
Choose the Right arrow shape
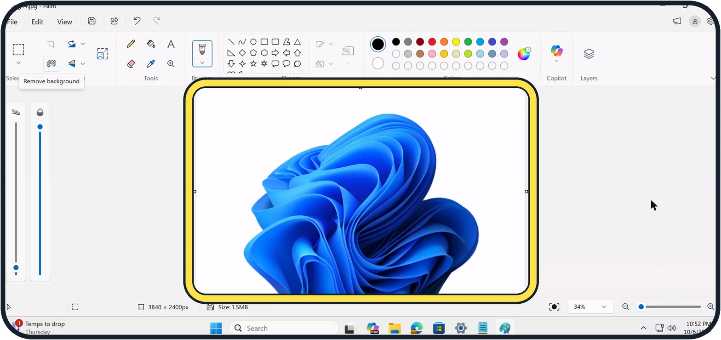pos(275,53)
